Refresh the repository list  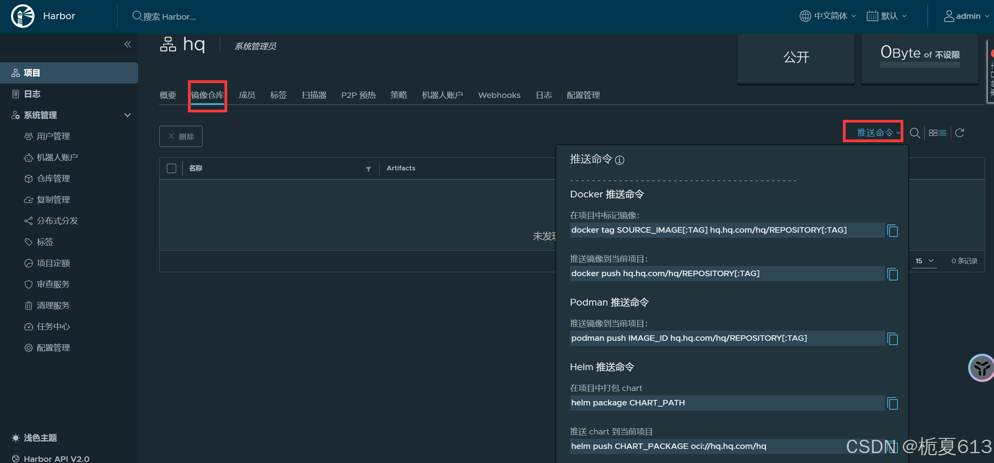click(x=960, y=133)
